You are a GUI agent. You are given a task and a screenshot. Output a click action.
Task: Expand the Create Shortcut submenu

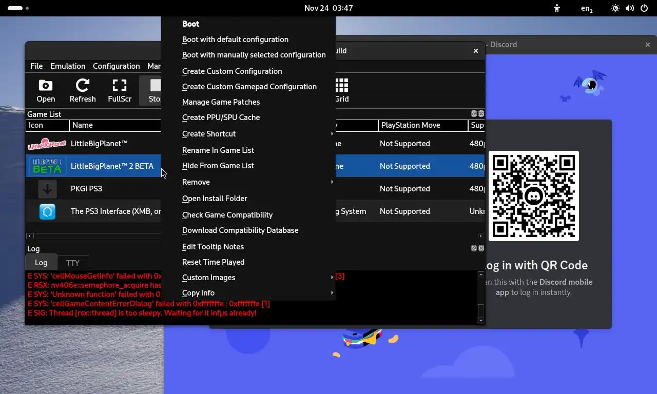[x=248, y=134]
